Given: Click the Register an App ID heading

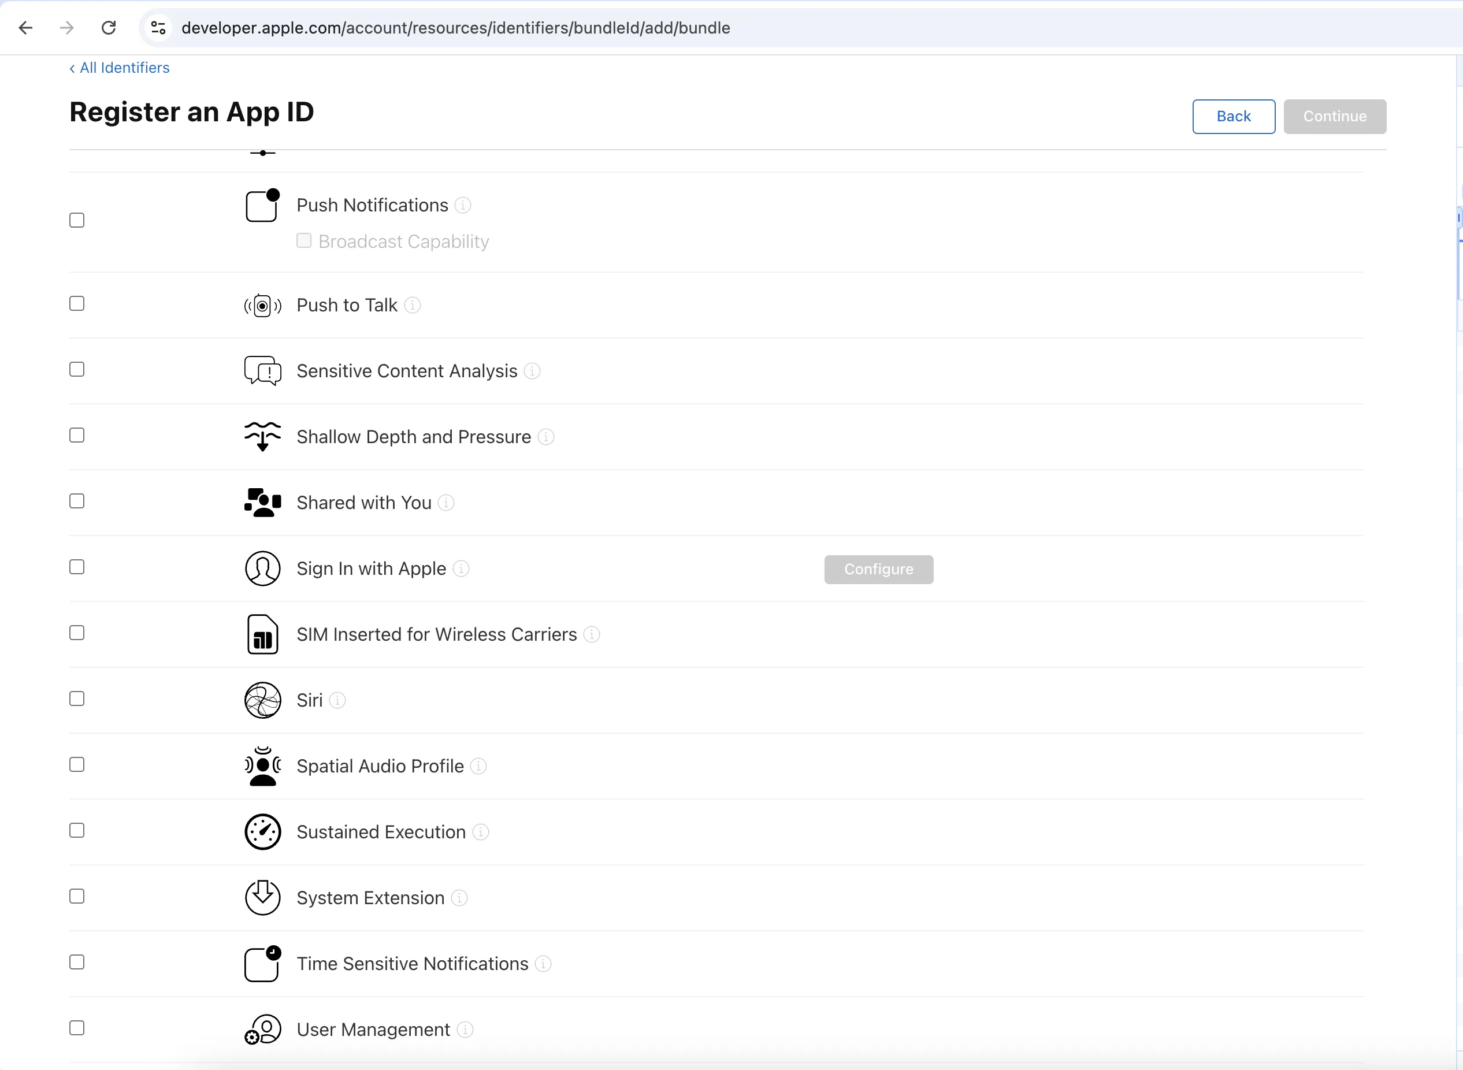Looking at the screenshot, I should click(192, 112).
